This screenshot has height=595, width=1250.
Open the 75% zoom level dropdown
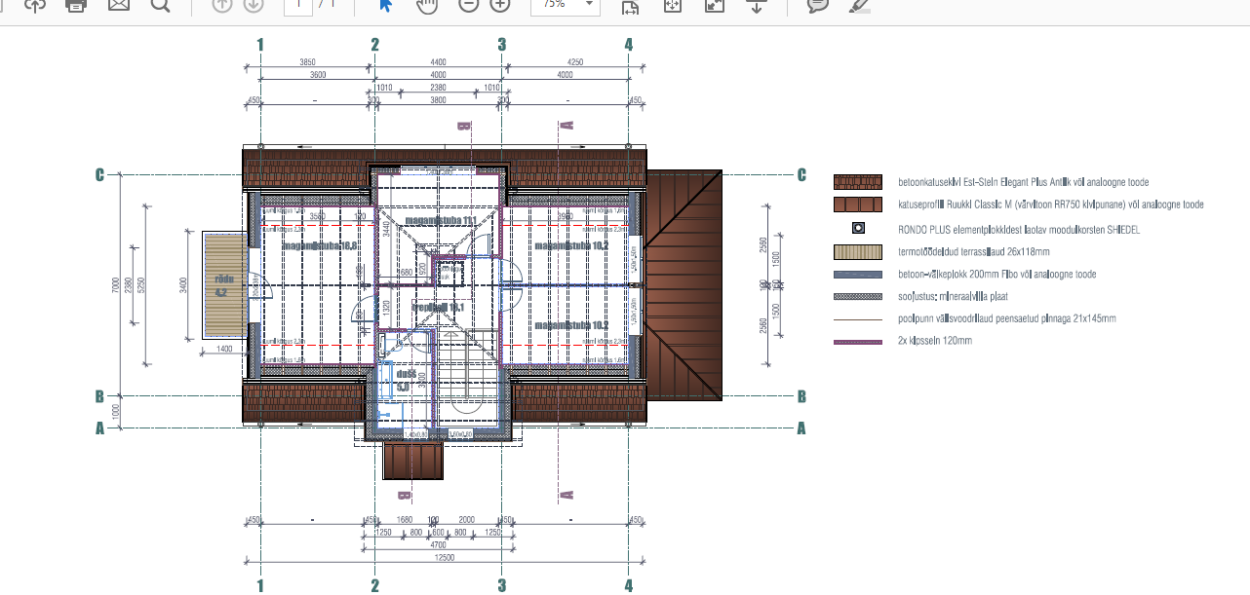(x=565, y=5)
